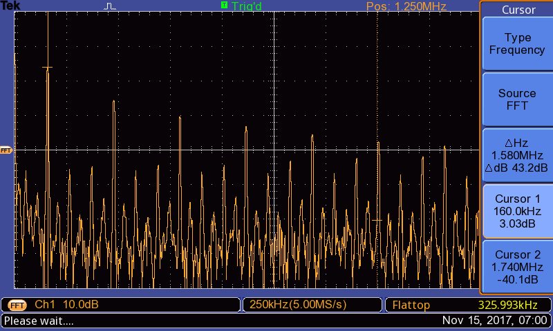This screenshot has width=553, height=331.
Task: Click the green trigger T icon
Action: 224,5
